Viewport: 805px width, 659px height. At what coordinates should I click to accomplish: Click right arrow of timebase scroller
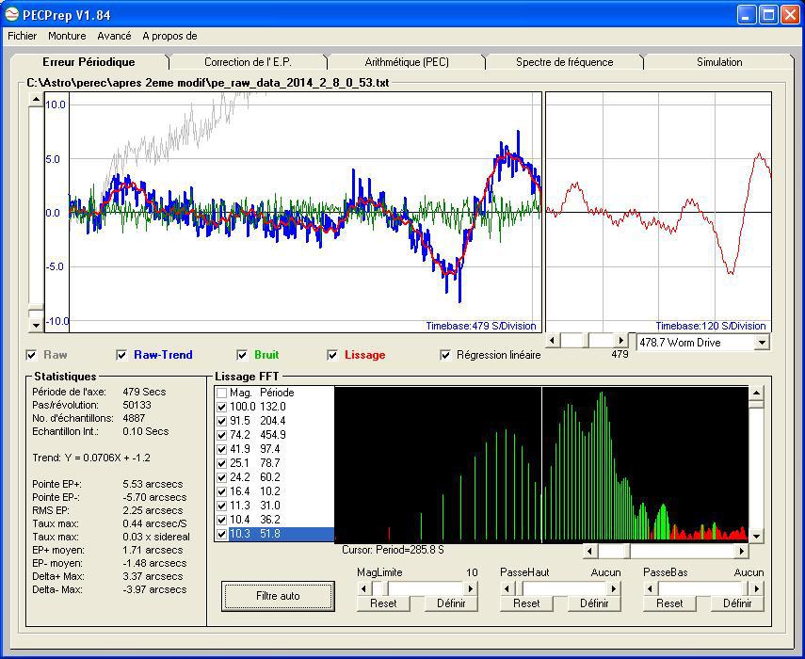tap(620, 341)
